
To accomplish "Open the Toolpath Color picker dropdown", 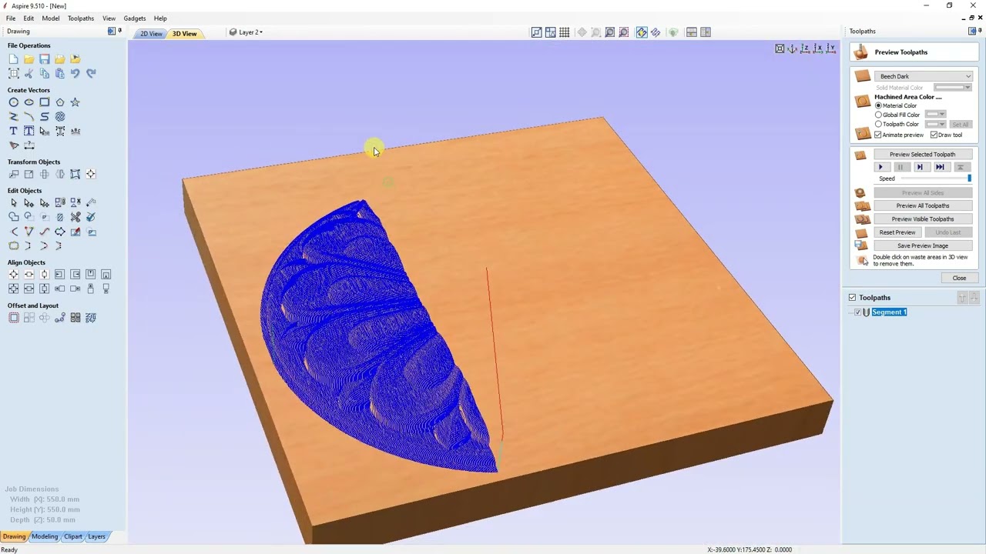I will 935,124.
